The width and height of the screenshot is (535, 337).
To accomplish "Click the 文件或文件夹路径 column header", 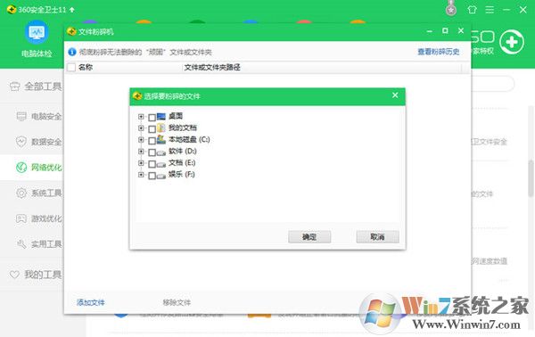I will (212, 67).
